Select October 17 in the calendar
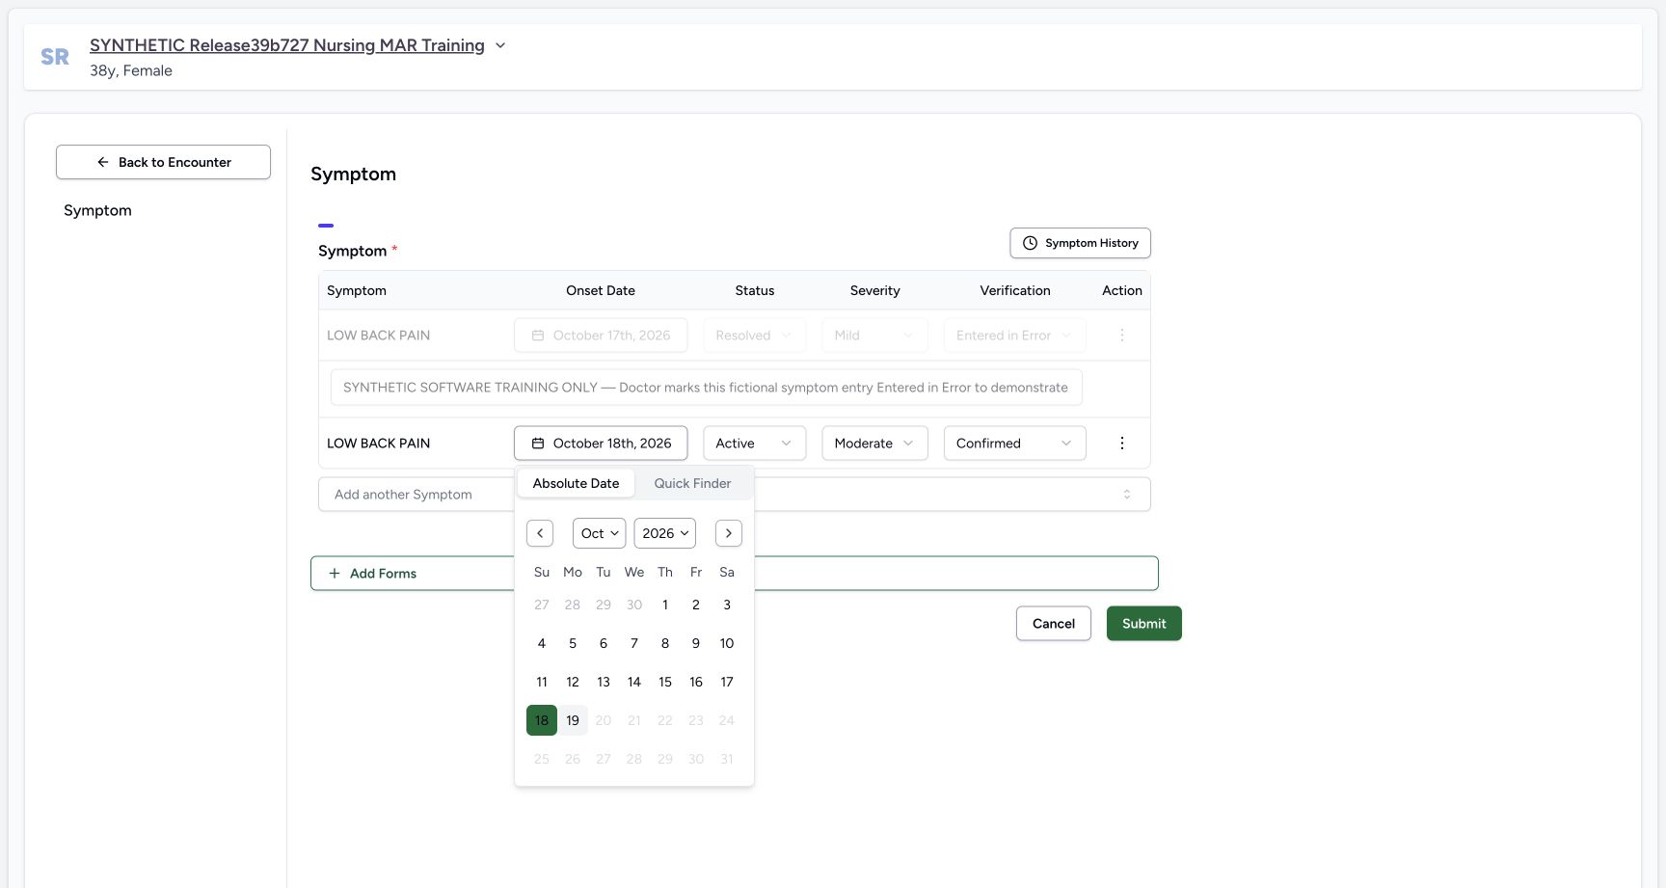Image resolution: width=1666 pixels, height=888 pixels. pyautogui.click(x=727, y=682)
